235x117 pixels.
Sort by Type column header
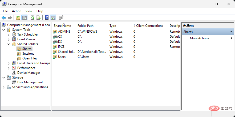120,26
